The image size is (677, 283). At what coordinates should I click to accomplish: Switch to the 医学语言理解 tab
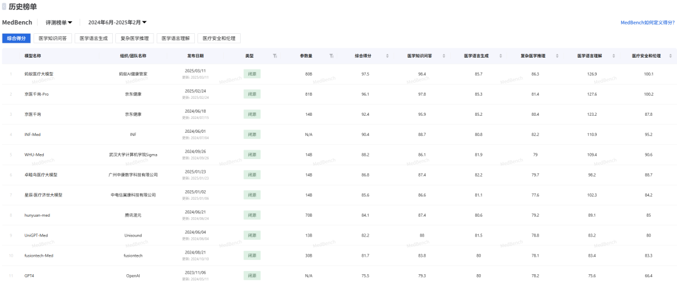(176, 38)
